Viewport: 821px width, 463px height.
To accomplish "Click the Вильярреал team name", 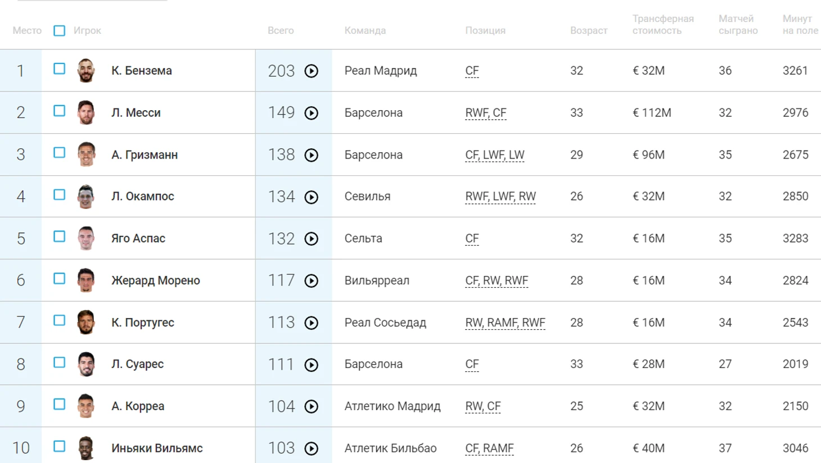I will coord(377,280).
